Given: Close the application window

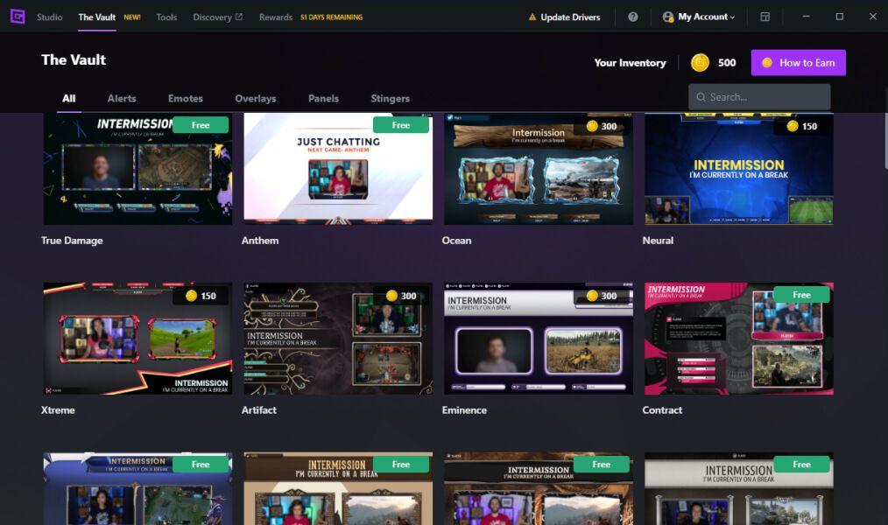Looking at the screenshot, I should (873, 17).
